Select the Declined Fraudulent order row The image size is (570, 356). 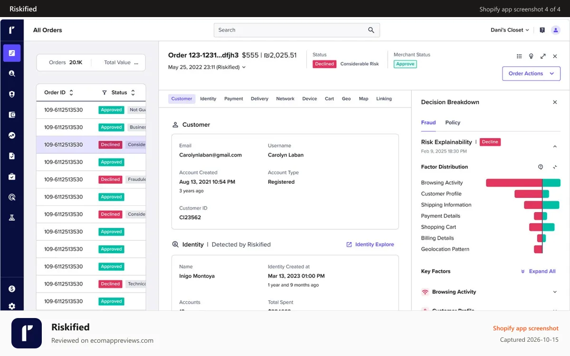(91, 179)
